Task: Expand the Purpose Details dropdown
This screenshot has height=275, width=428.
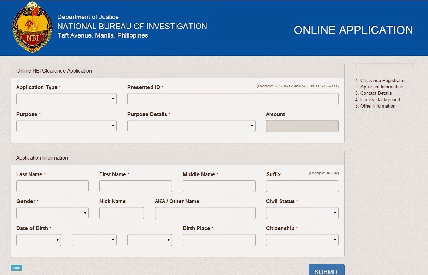Action: coord(191,126)
